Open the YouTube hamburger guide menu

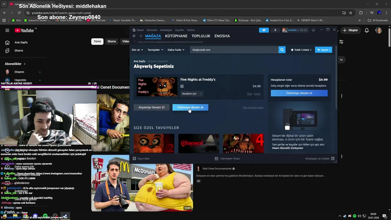point(7,30)
